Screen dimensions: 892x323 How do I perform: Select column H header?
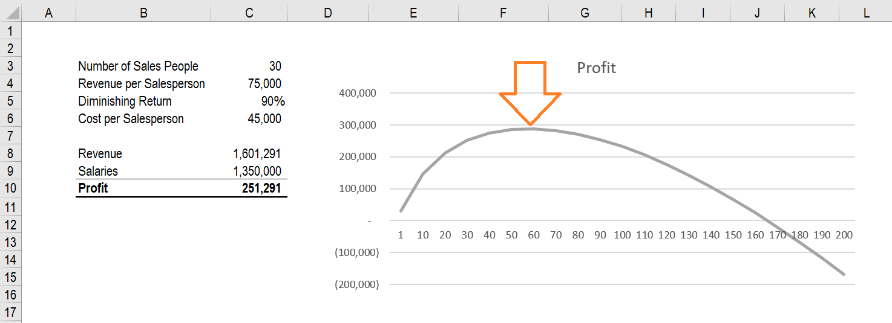tap(649, 13)
